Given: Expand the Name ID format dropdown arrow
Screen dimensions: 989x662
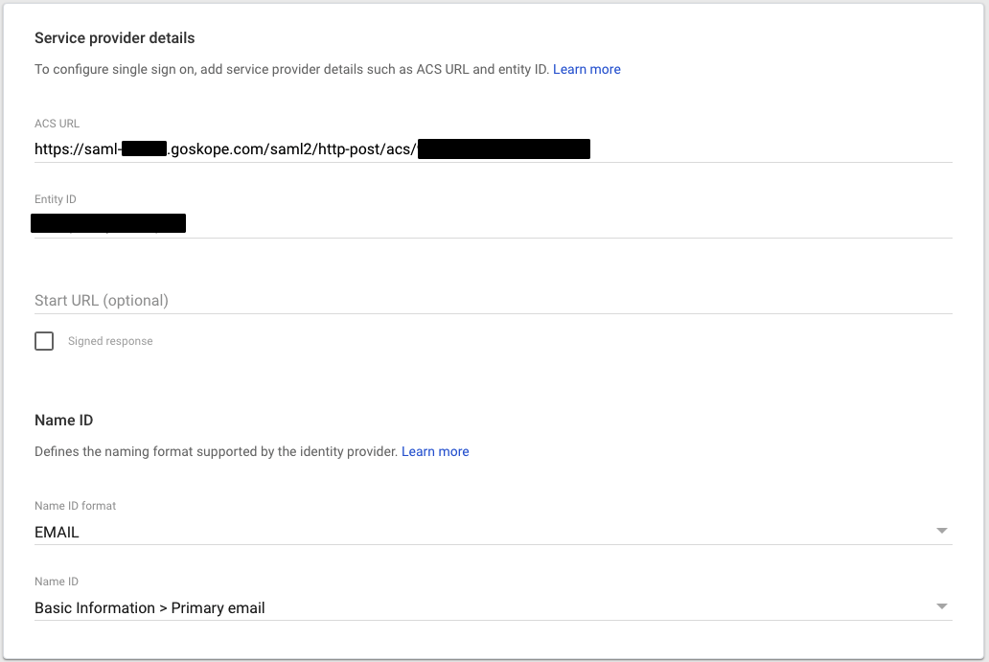Looking at the screenshot, I should pyautogui.click(x=942, y=531).
